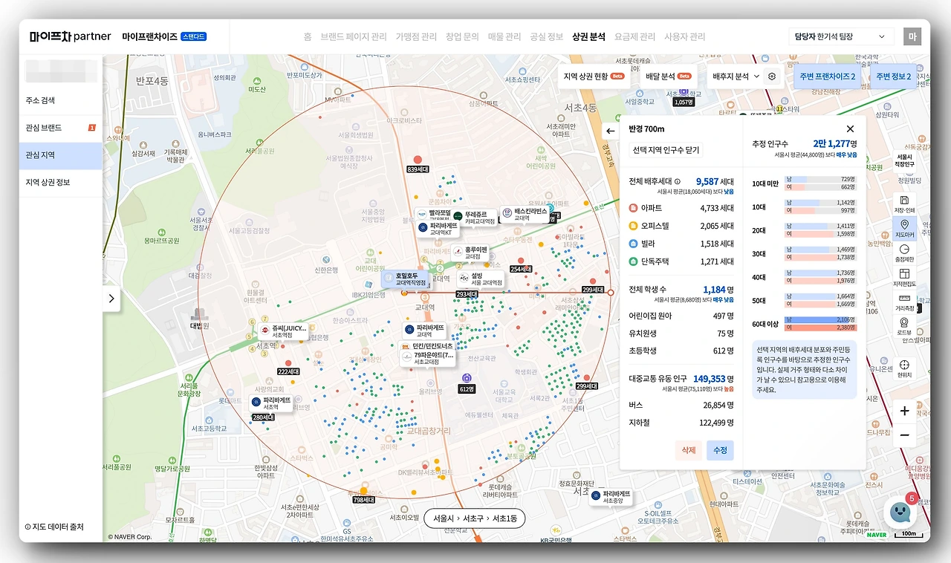Select the 거리측정 distance ruler tool
Image resolution: width=951 pixels, height=563 pixels.
tap(904, 302)
